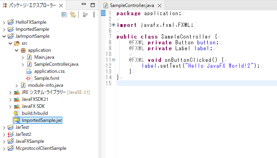Viewport: 277px width, 158px height.
Task: Maximize the Package Explorer panel
Action: (x=93, y=5)
